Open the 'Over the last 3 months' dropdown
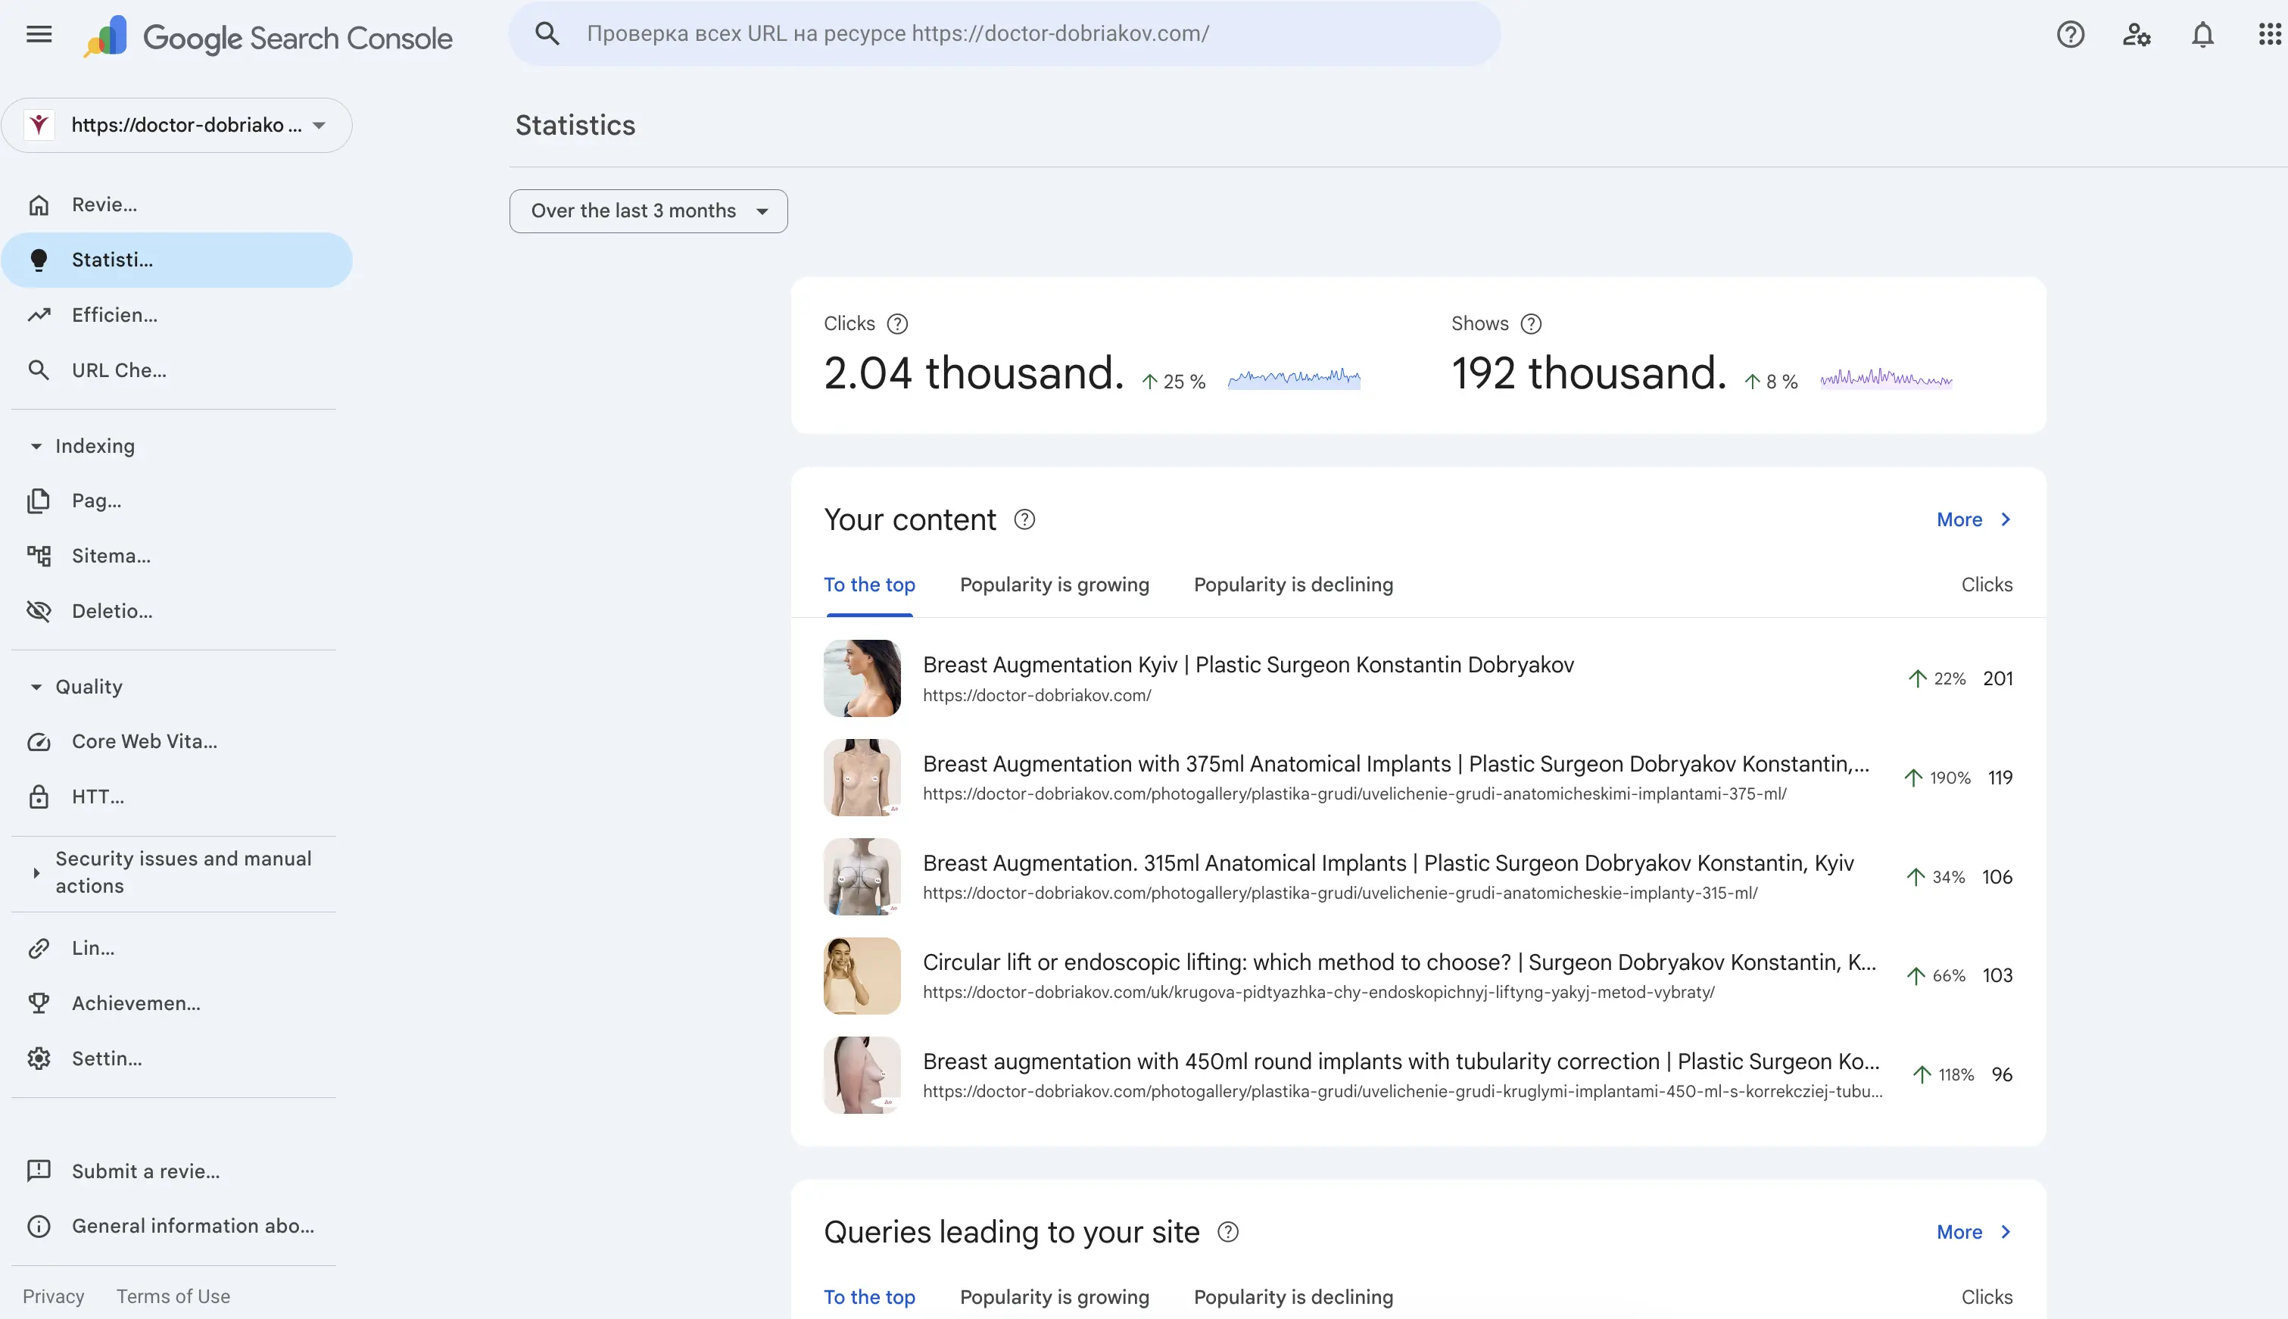Image resolution: width=2288 pixels, height=1319 pixels. (647, 211)
